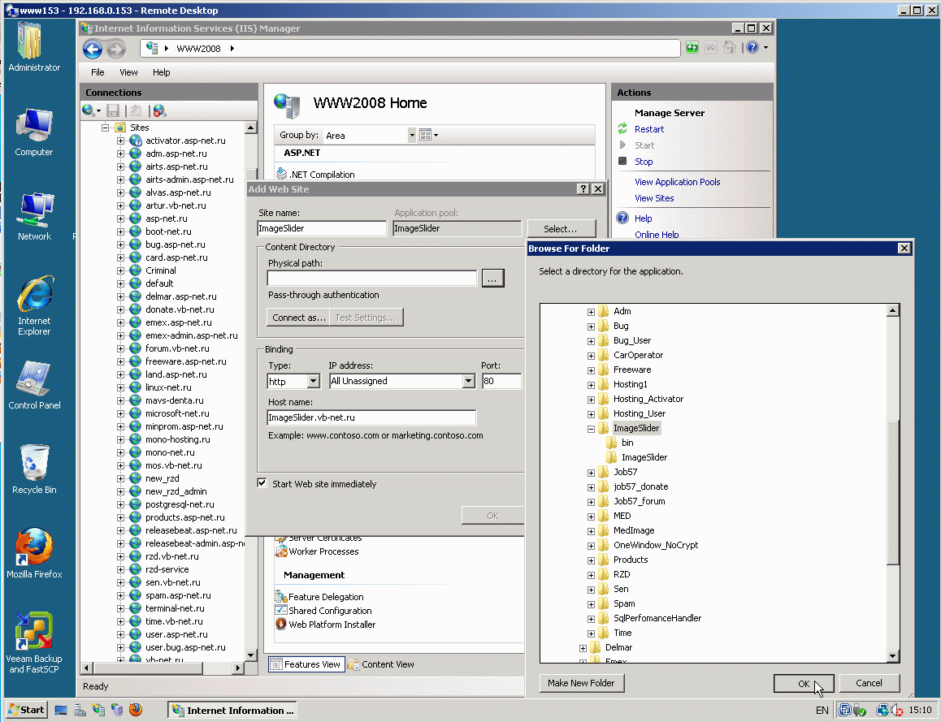Viewport: 941px width, 722px height.
Task: Click the Restart server action
Action: pyautogui.click(x=648, y=129)
